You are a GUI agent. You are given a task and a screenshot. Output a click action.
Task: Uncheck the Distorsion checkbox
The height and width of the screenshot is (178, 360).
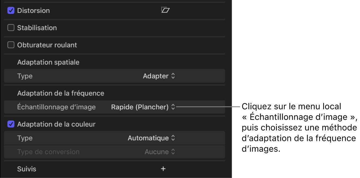(10, 10)
